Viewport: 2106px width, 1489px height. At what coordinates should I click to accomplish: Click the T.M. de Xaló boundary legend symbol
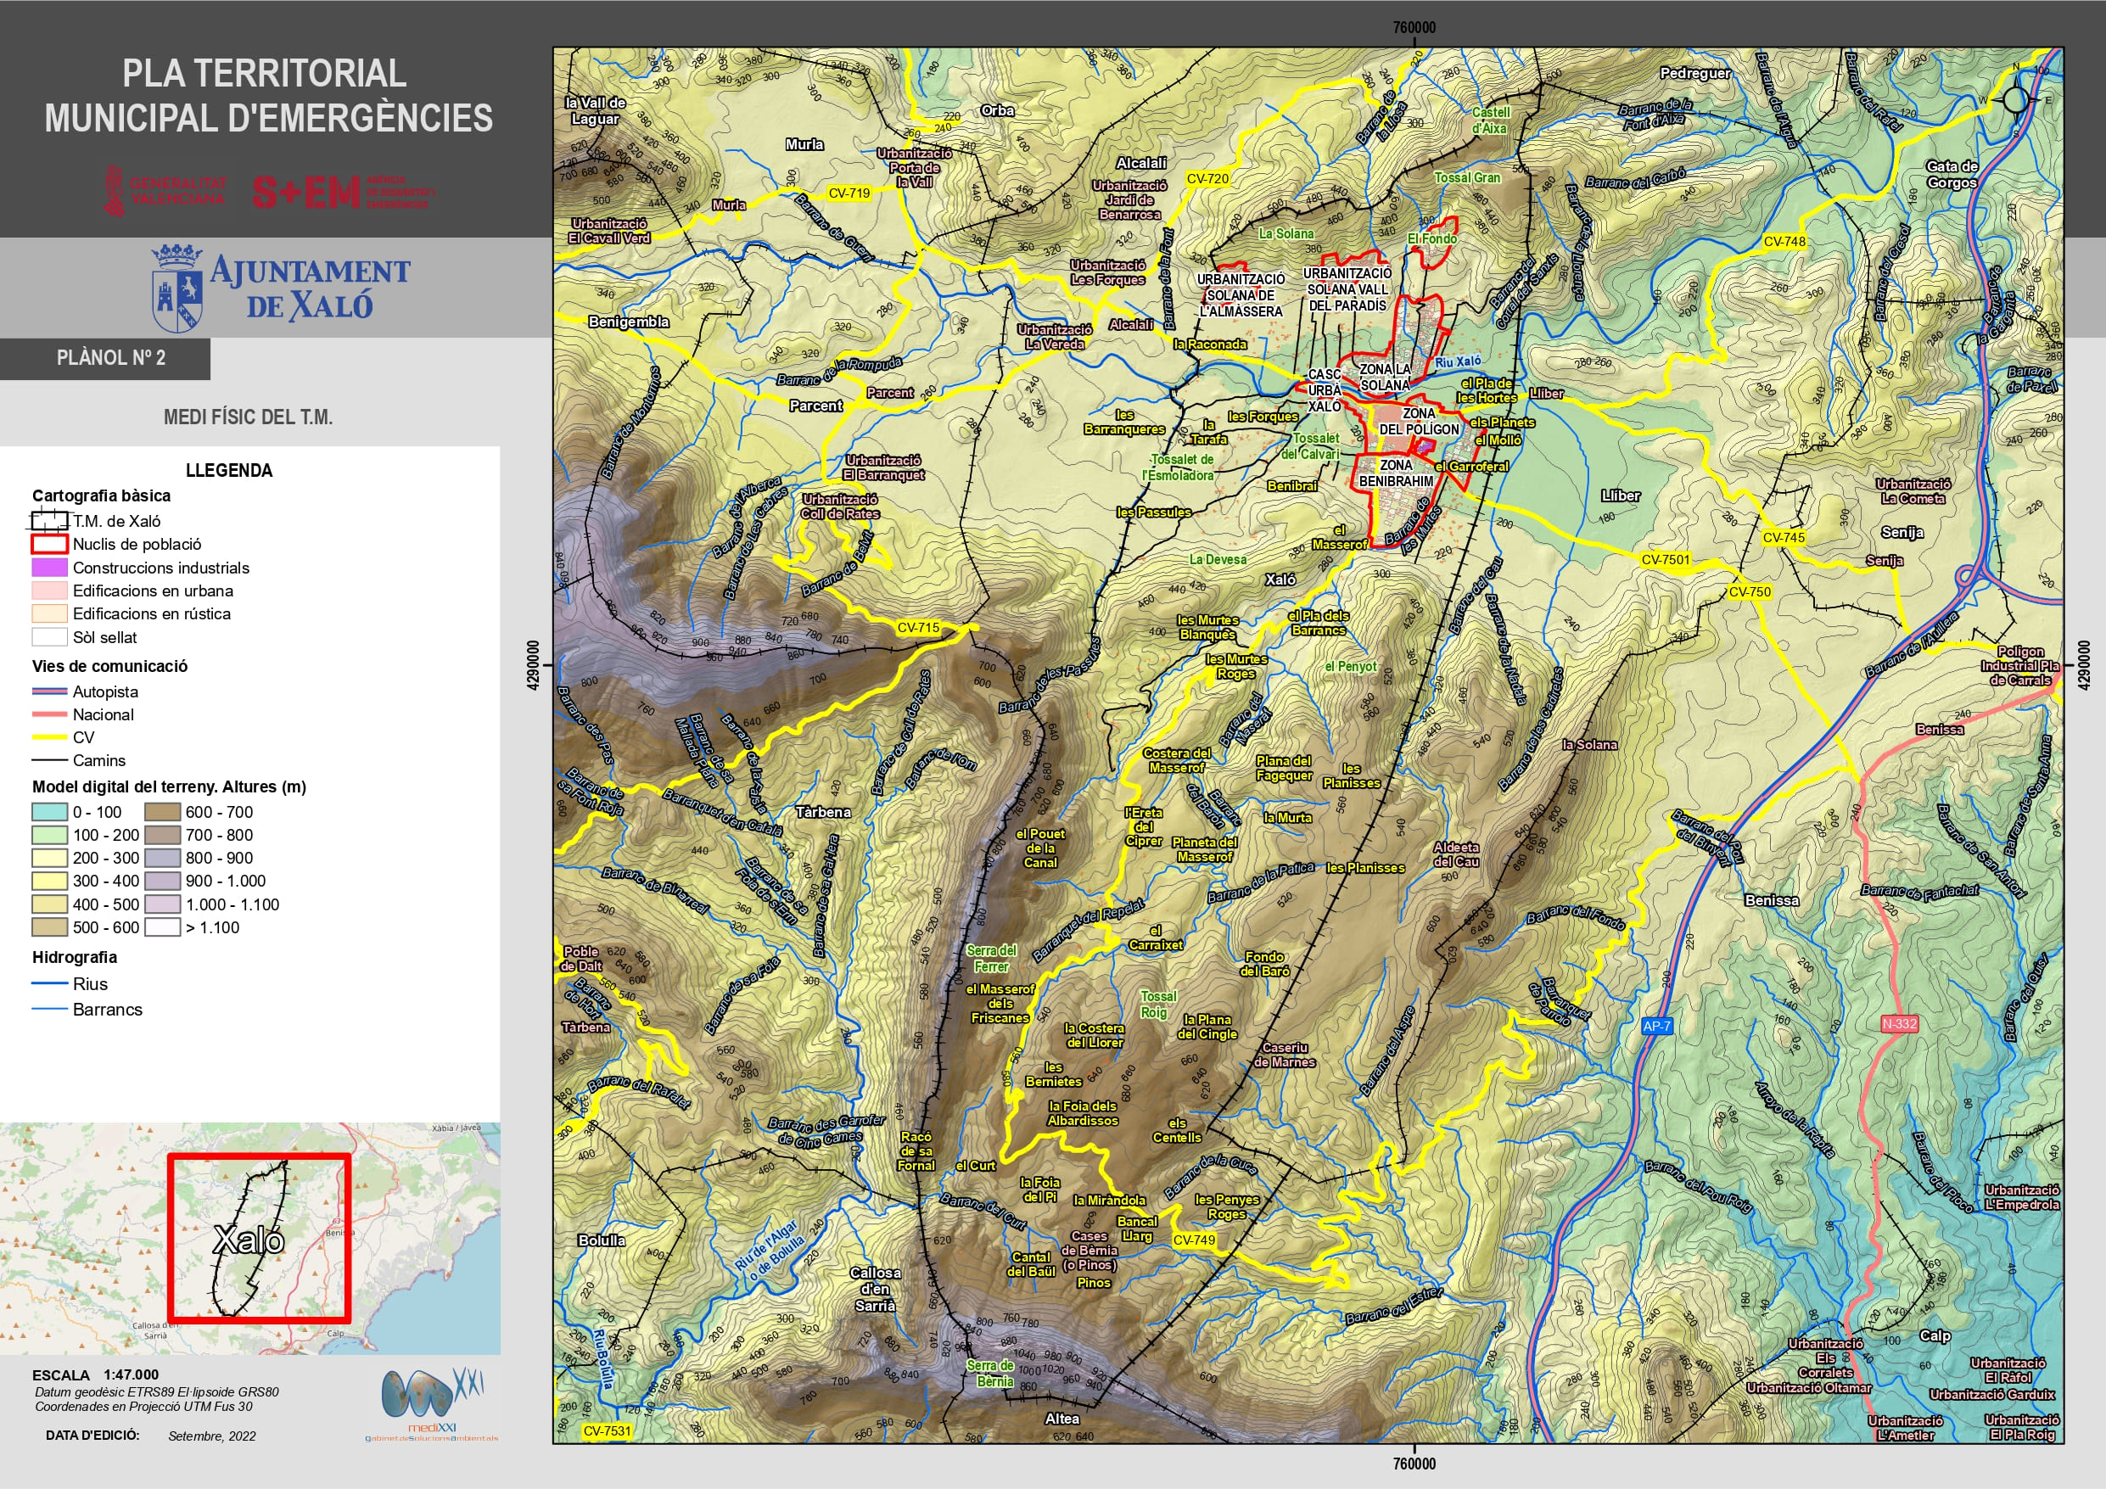pyautogui.click(x=49, y=521)
